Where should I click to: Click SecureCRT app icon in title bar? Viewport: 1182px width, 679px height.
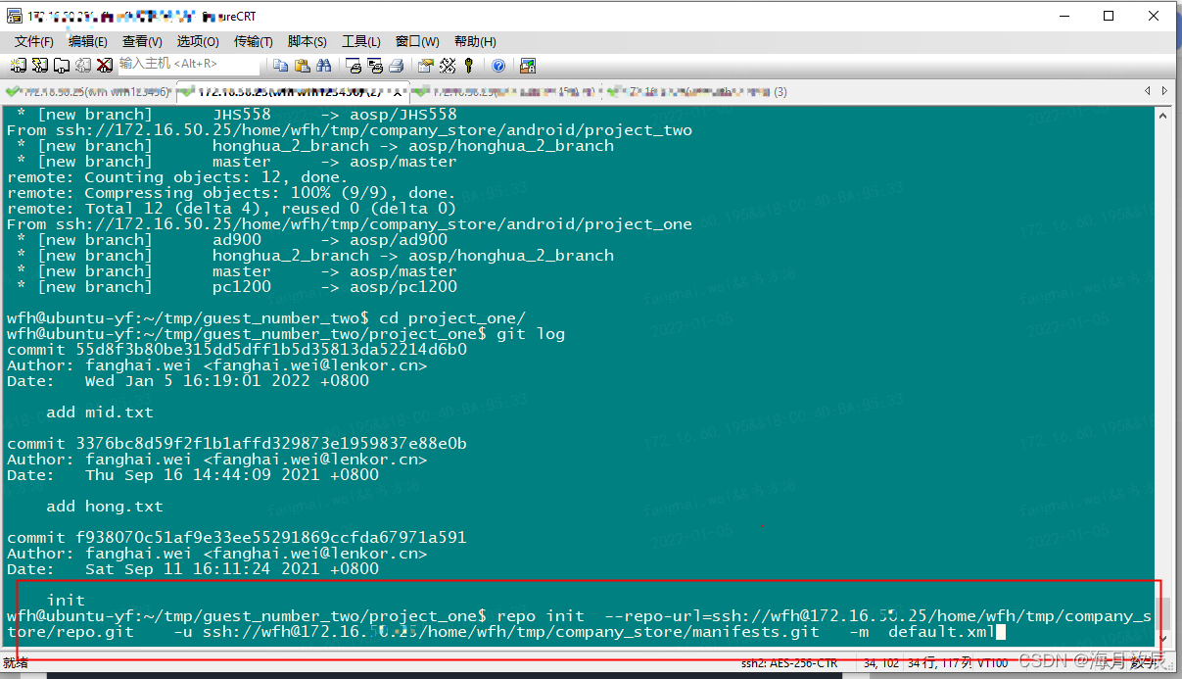pyautogui.click(x=14, y=16)
